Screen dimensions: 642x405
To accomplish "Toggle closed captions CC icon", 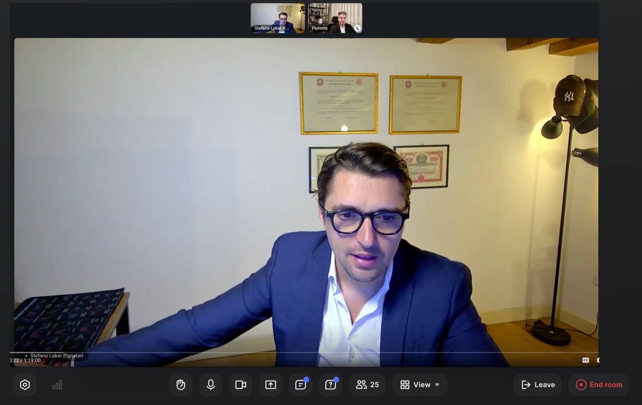I will (x=585, y=360).
